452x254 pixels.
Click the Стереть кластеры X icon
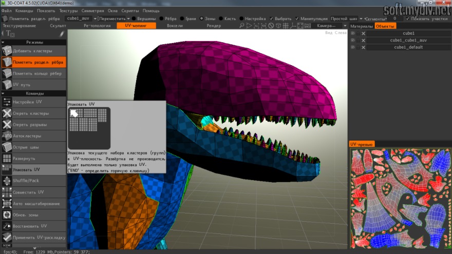point(7,113)
